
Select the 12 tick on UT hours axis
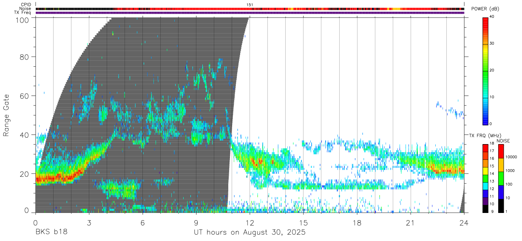pyautogui.click(x=250, y=222)
